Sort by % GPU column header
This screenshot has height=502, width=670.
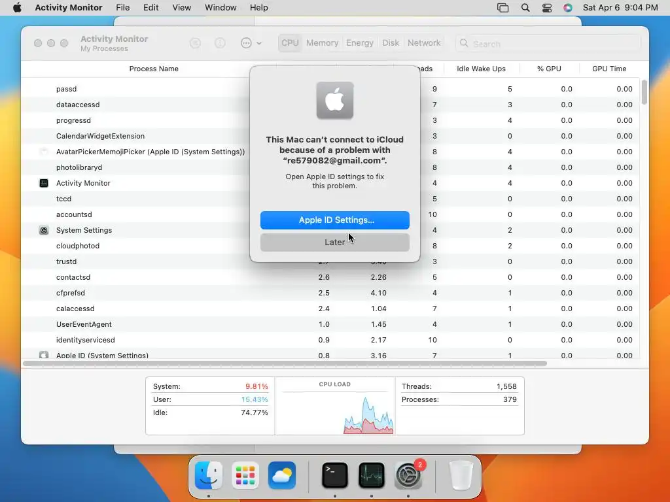pos(549,69)
